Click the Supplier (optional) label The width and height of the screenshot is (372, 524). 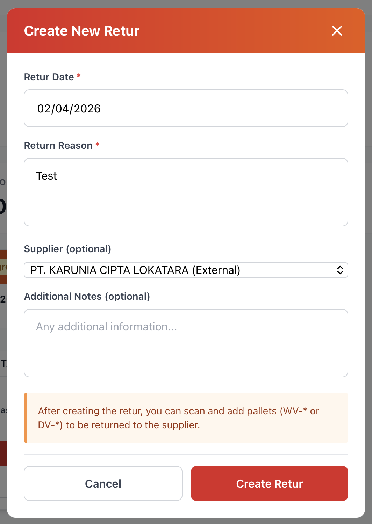pyautogui.click(x=67, y=249)
